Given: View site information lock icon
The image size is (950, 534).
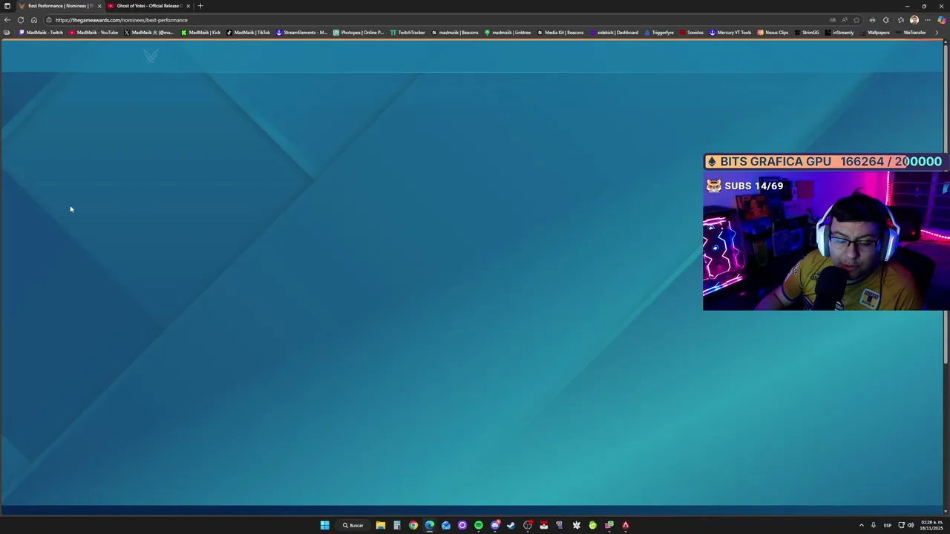Looking at the screenshot, I should click(49, 20).
